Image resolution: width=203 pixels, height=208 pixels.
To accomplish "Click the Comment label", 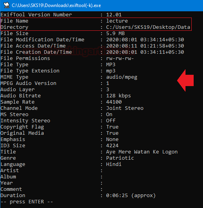I will pyautogui.click(x=11, y=189).
